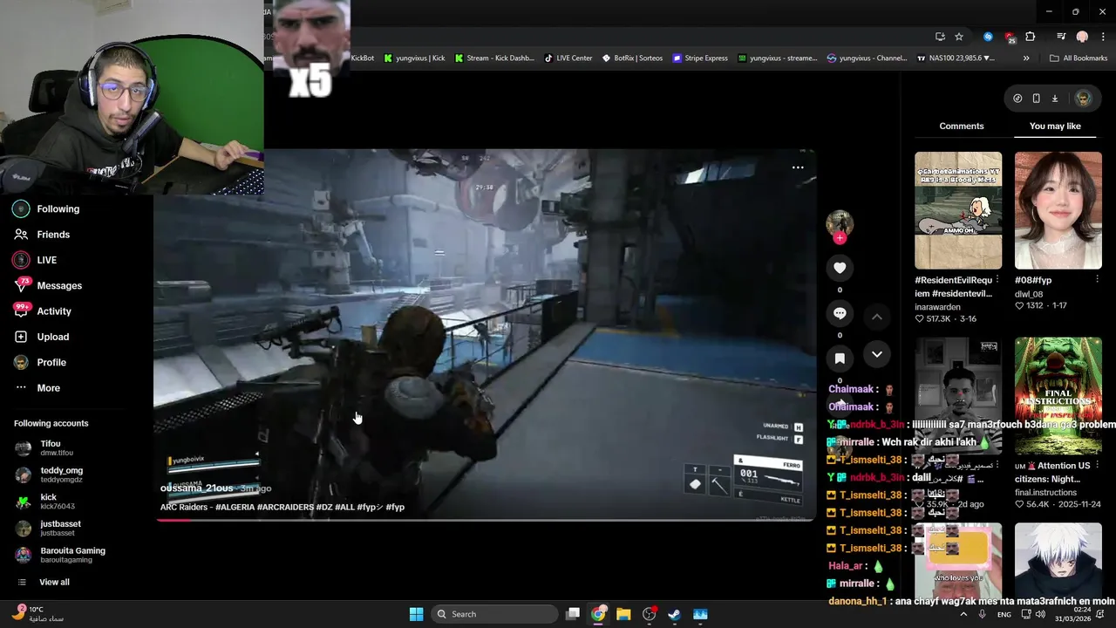Follow the creator with the plus badge
This screenshot has height=628, width=1116.
(x=840, y=238)
